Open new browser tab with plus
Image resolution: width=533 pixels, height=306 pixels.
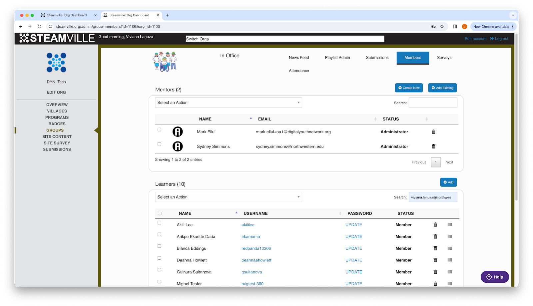coord(167,15)
